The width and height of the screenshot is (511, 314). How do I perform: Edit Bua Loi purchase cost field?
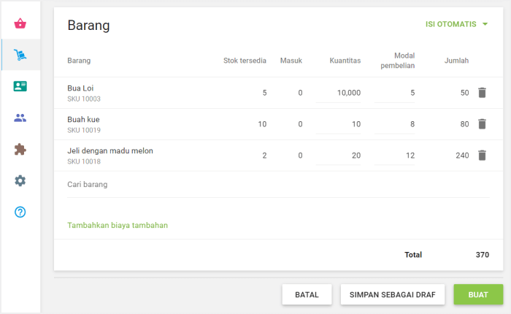(x=395, y=93)
